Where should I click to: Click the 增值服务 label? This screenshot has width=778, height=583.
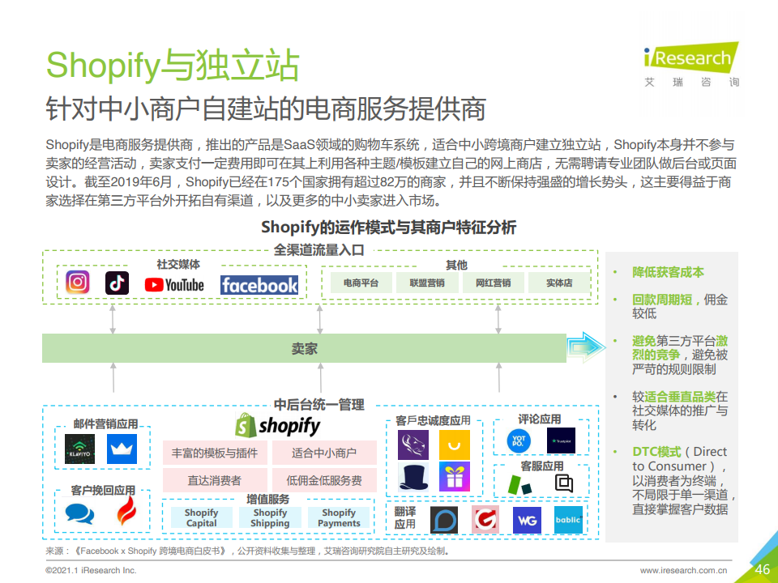point(267,499)
